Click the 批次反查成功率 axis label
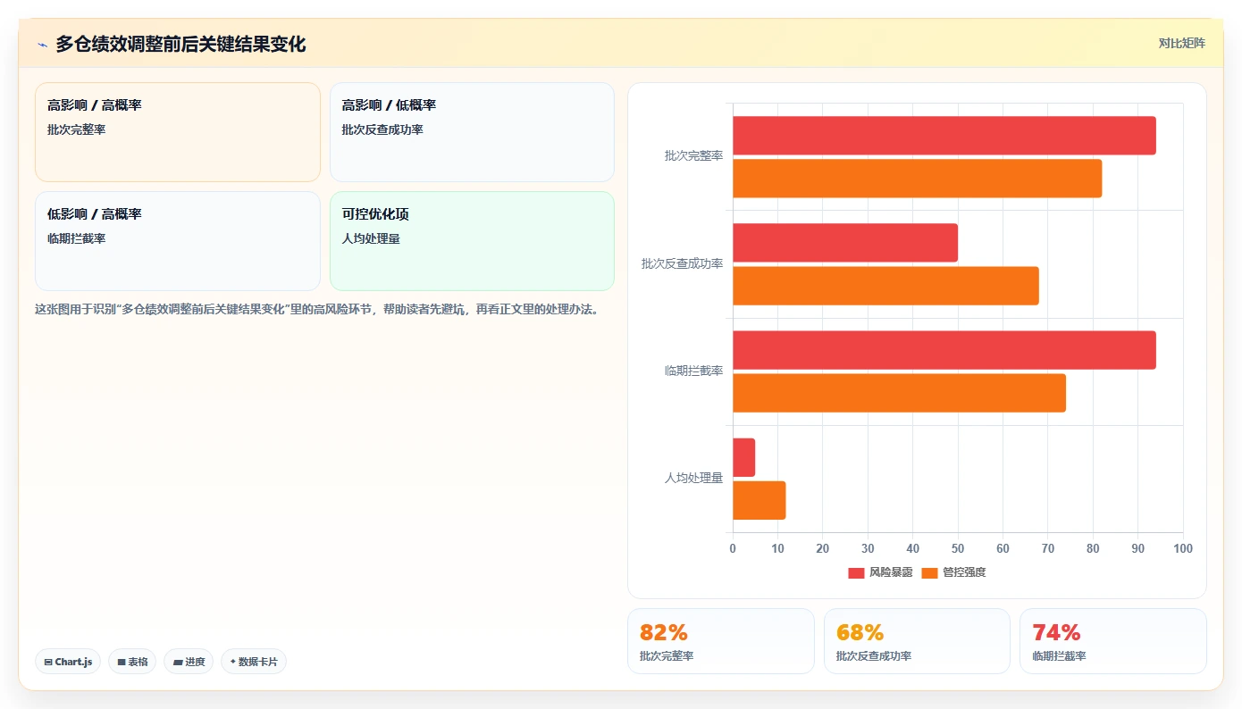This screenshot has height=709, width=1242. (x=682, y=264)
